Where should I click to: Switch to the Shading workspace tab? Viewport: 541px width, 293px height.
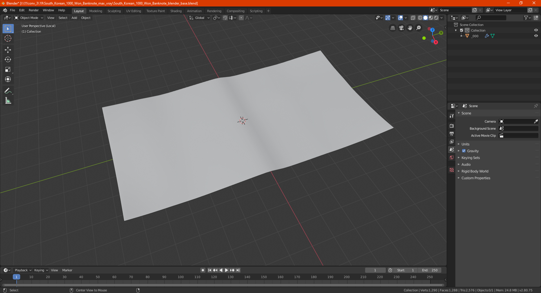coord(176,11)
